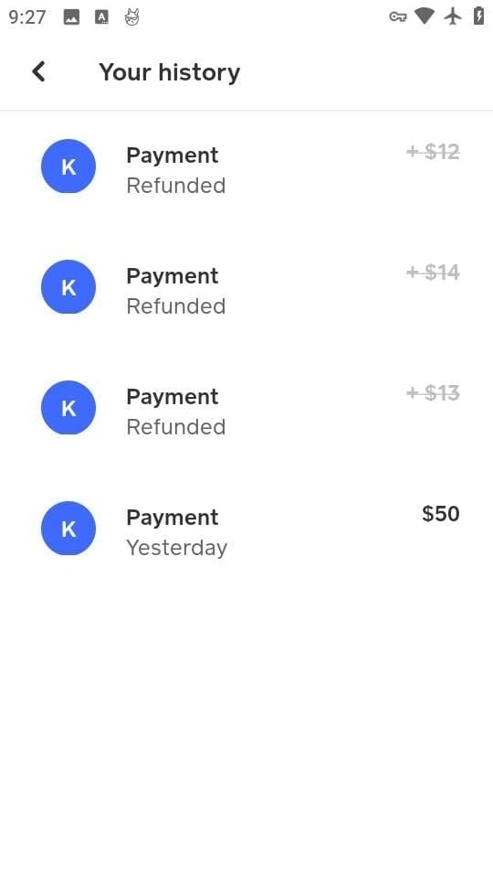Viewport: 493px width, 878px height.
Task: Tap the Your history title
Action: (x=170, y=73)
